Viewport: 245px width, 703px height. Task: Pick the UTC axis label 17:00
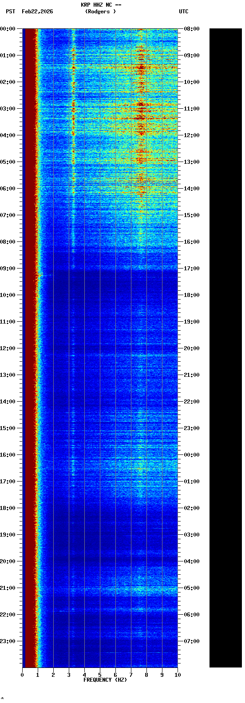click(192, 269)
